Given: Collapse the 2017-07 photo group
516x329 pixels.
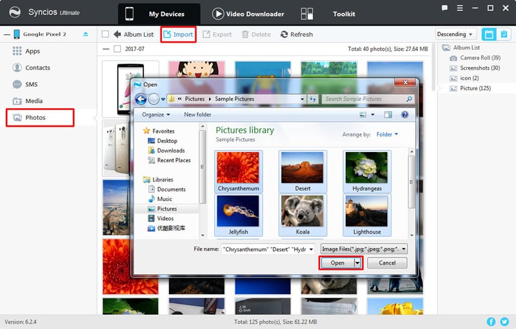Looking at the screenshot, I should 106,49.
